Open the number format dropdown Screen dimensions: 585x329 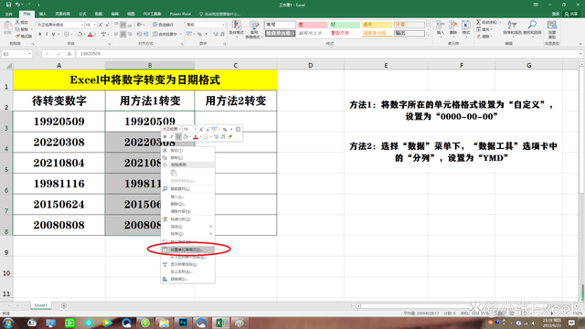pos(223,25)
